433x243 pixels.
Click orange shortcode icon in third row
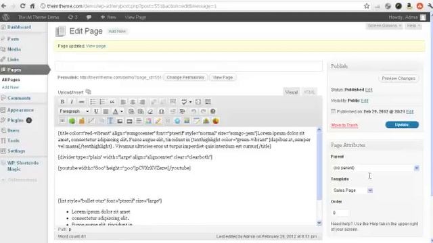tap(82, 121)
